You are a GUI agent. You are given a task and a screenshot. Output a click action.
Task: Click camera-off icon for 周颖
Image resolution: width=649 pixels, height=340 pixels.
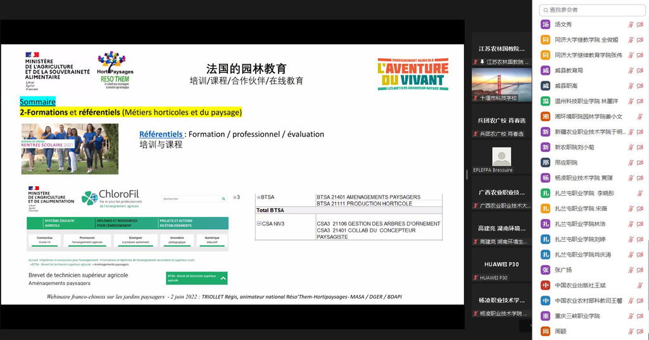640,331
